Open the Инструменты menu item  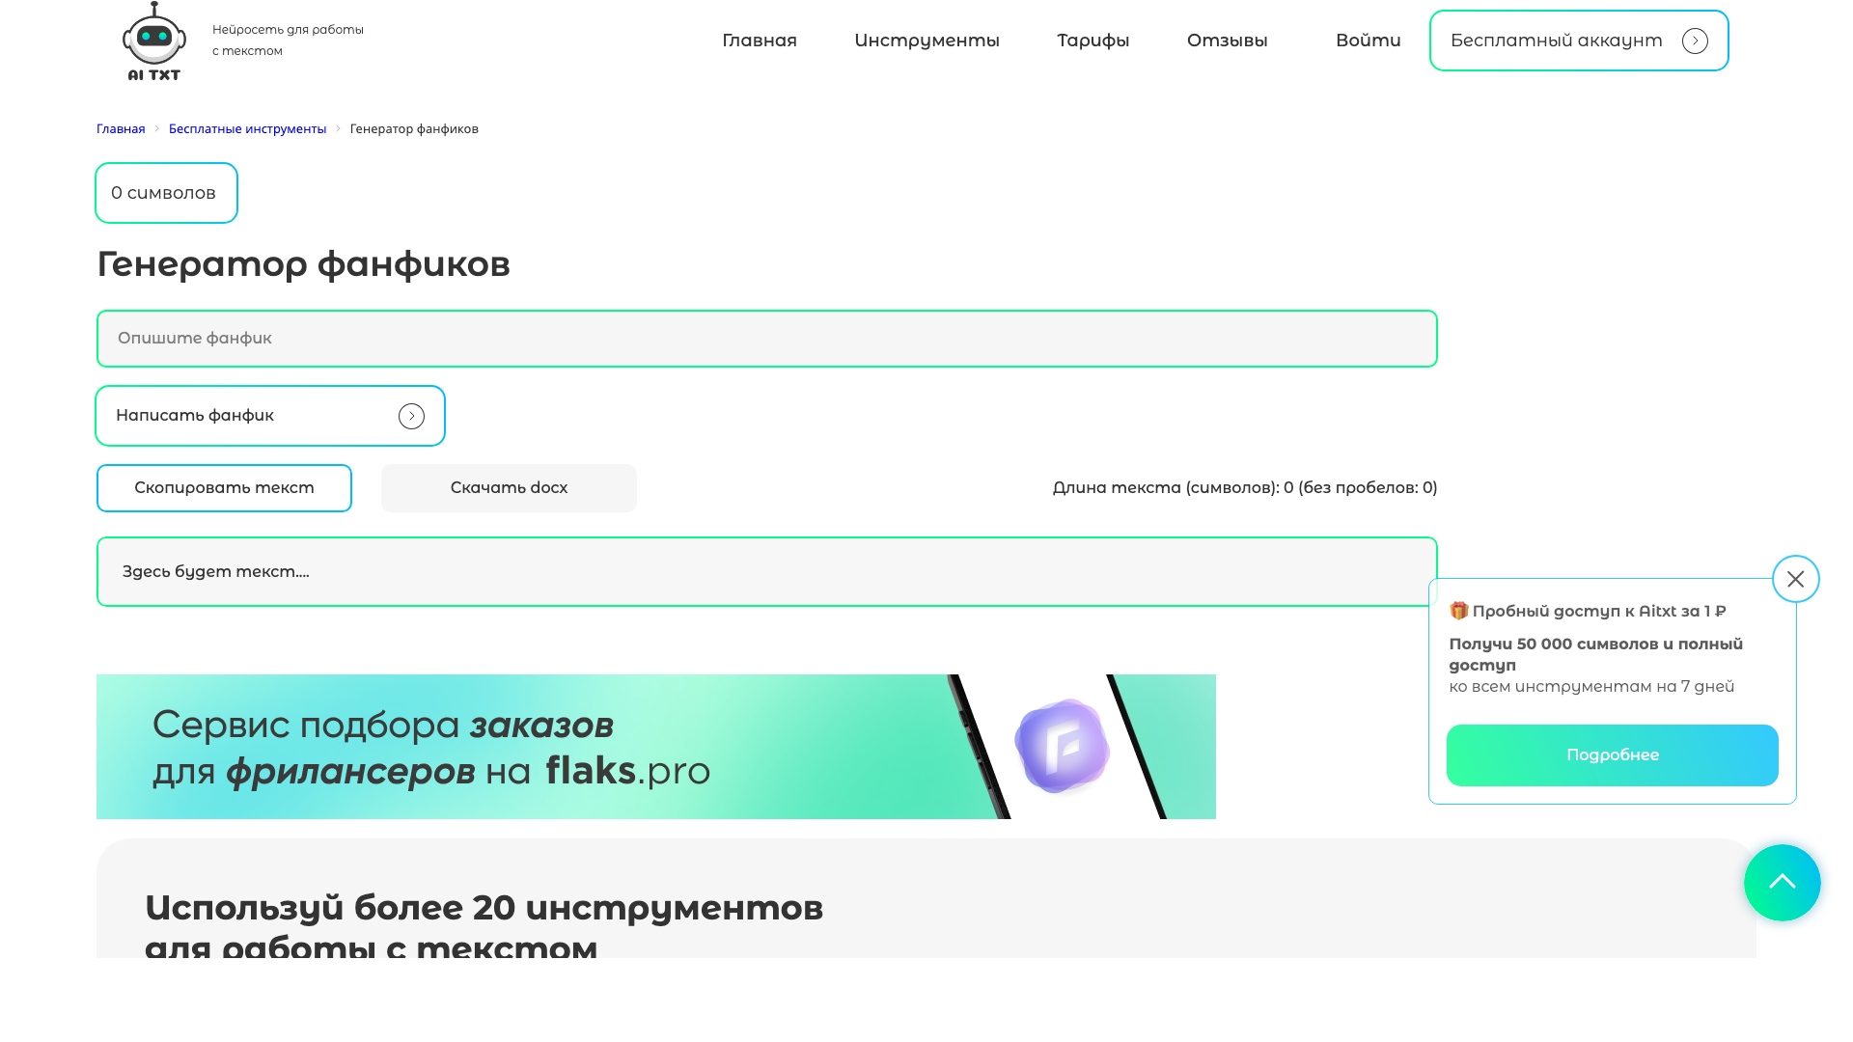tap(926, 41)
